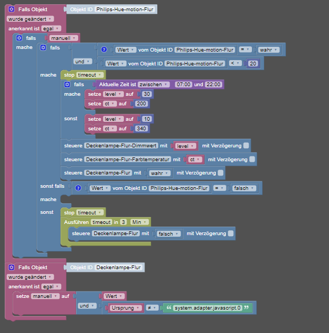Edit level value 30
The height and width of the screenshot is (333, 329).
coord(147,94)
